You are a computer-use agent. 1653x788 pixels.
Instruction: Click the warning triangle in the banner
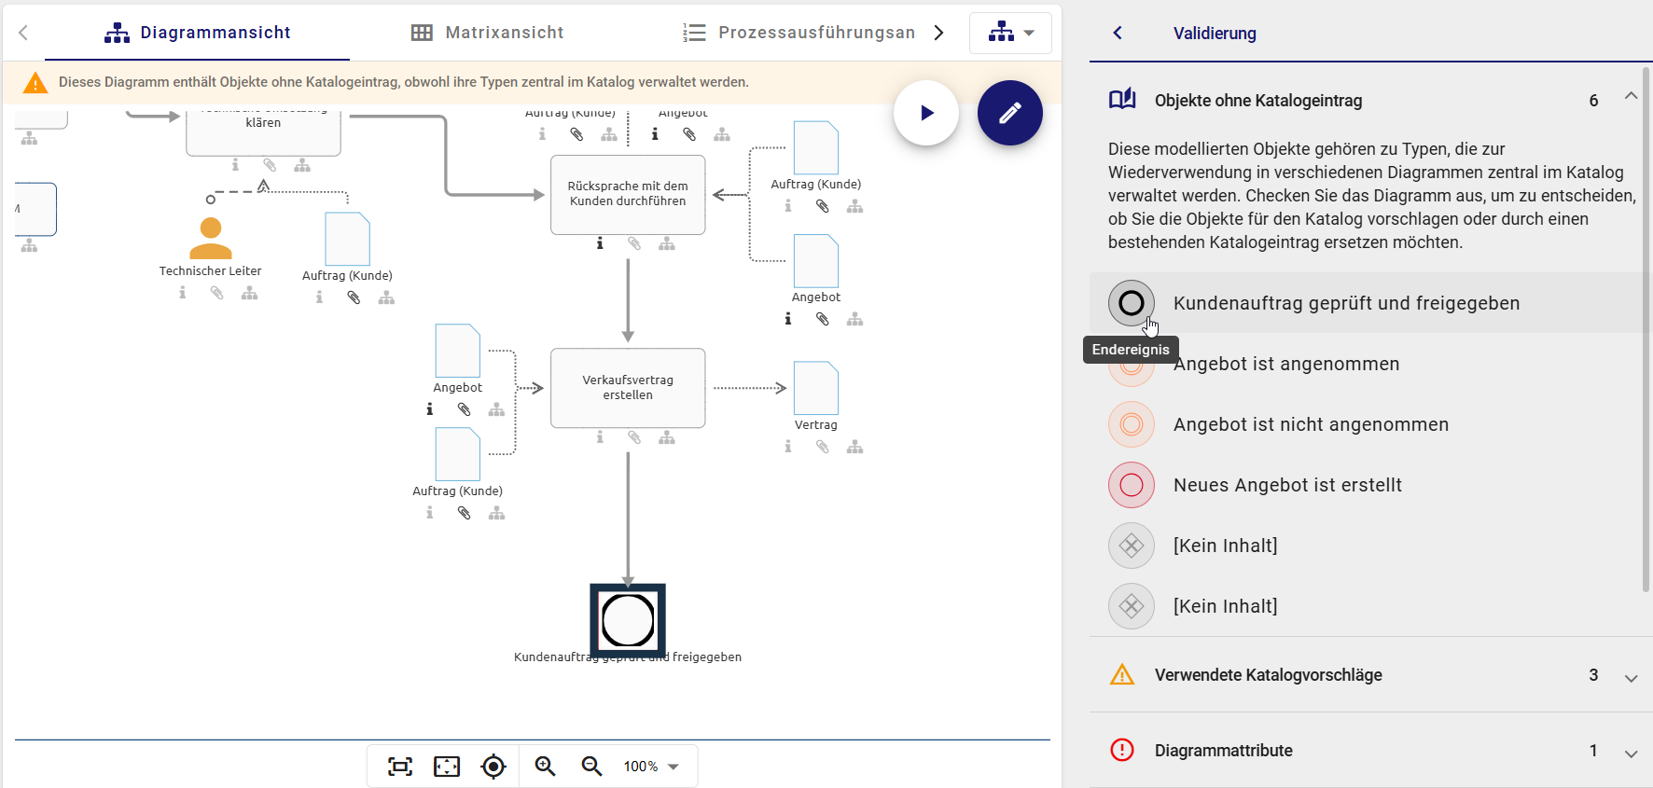(35, 83)
